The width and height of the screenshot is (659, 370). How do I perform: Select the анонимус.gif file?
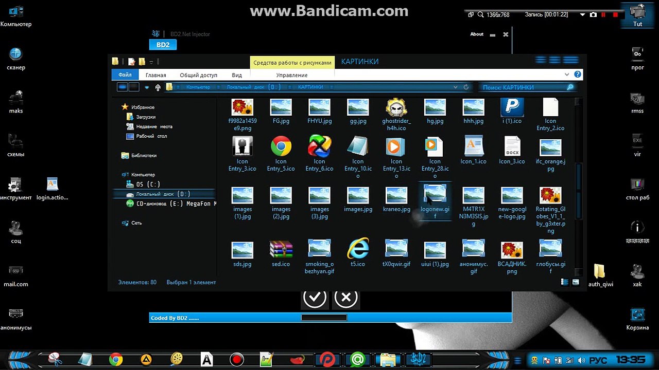pos(473,257)
